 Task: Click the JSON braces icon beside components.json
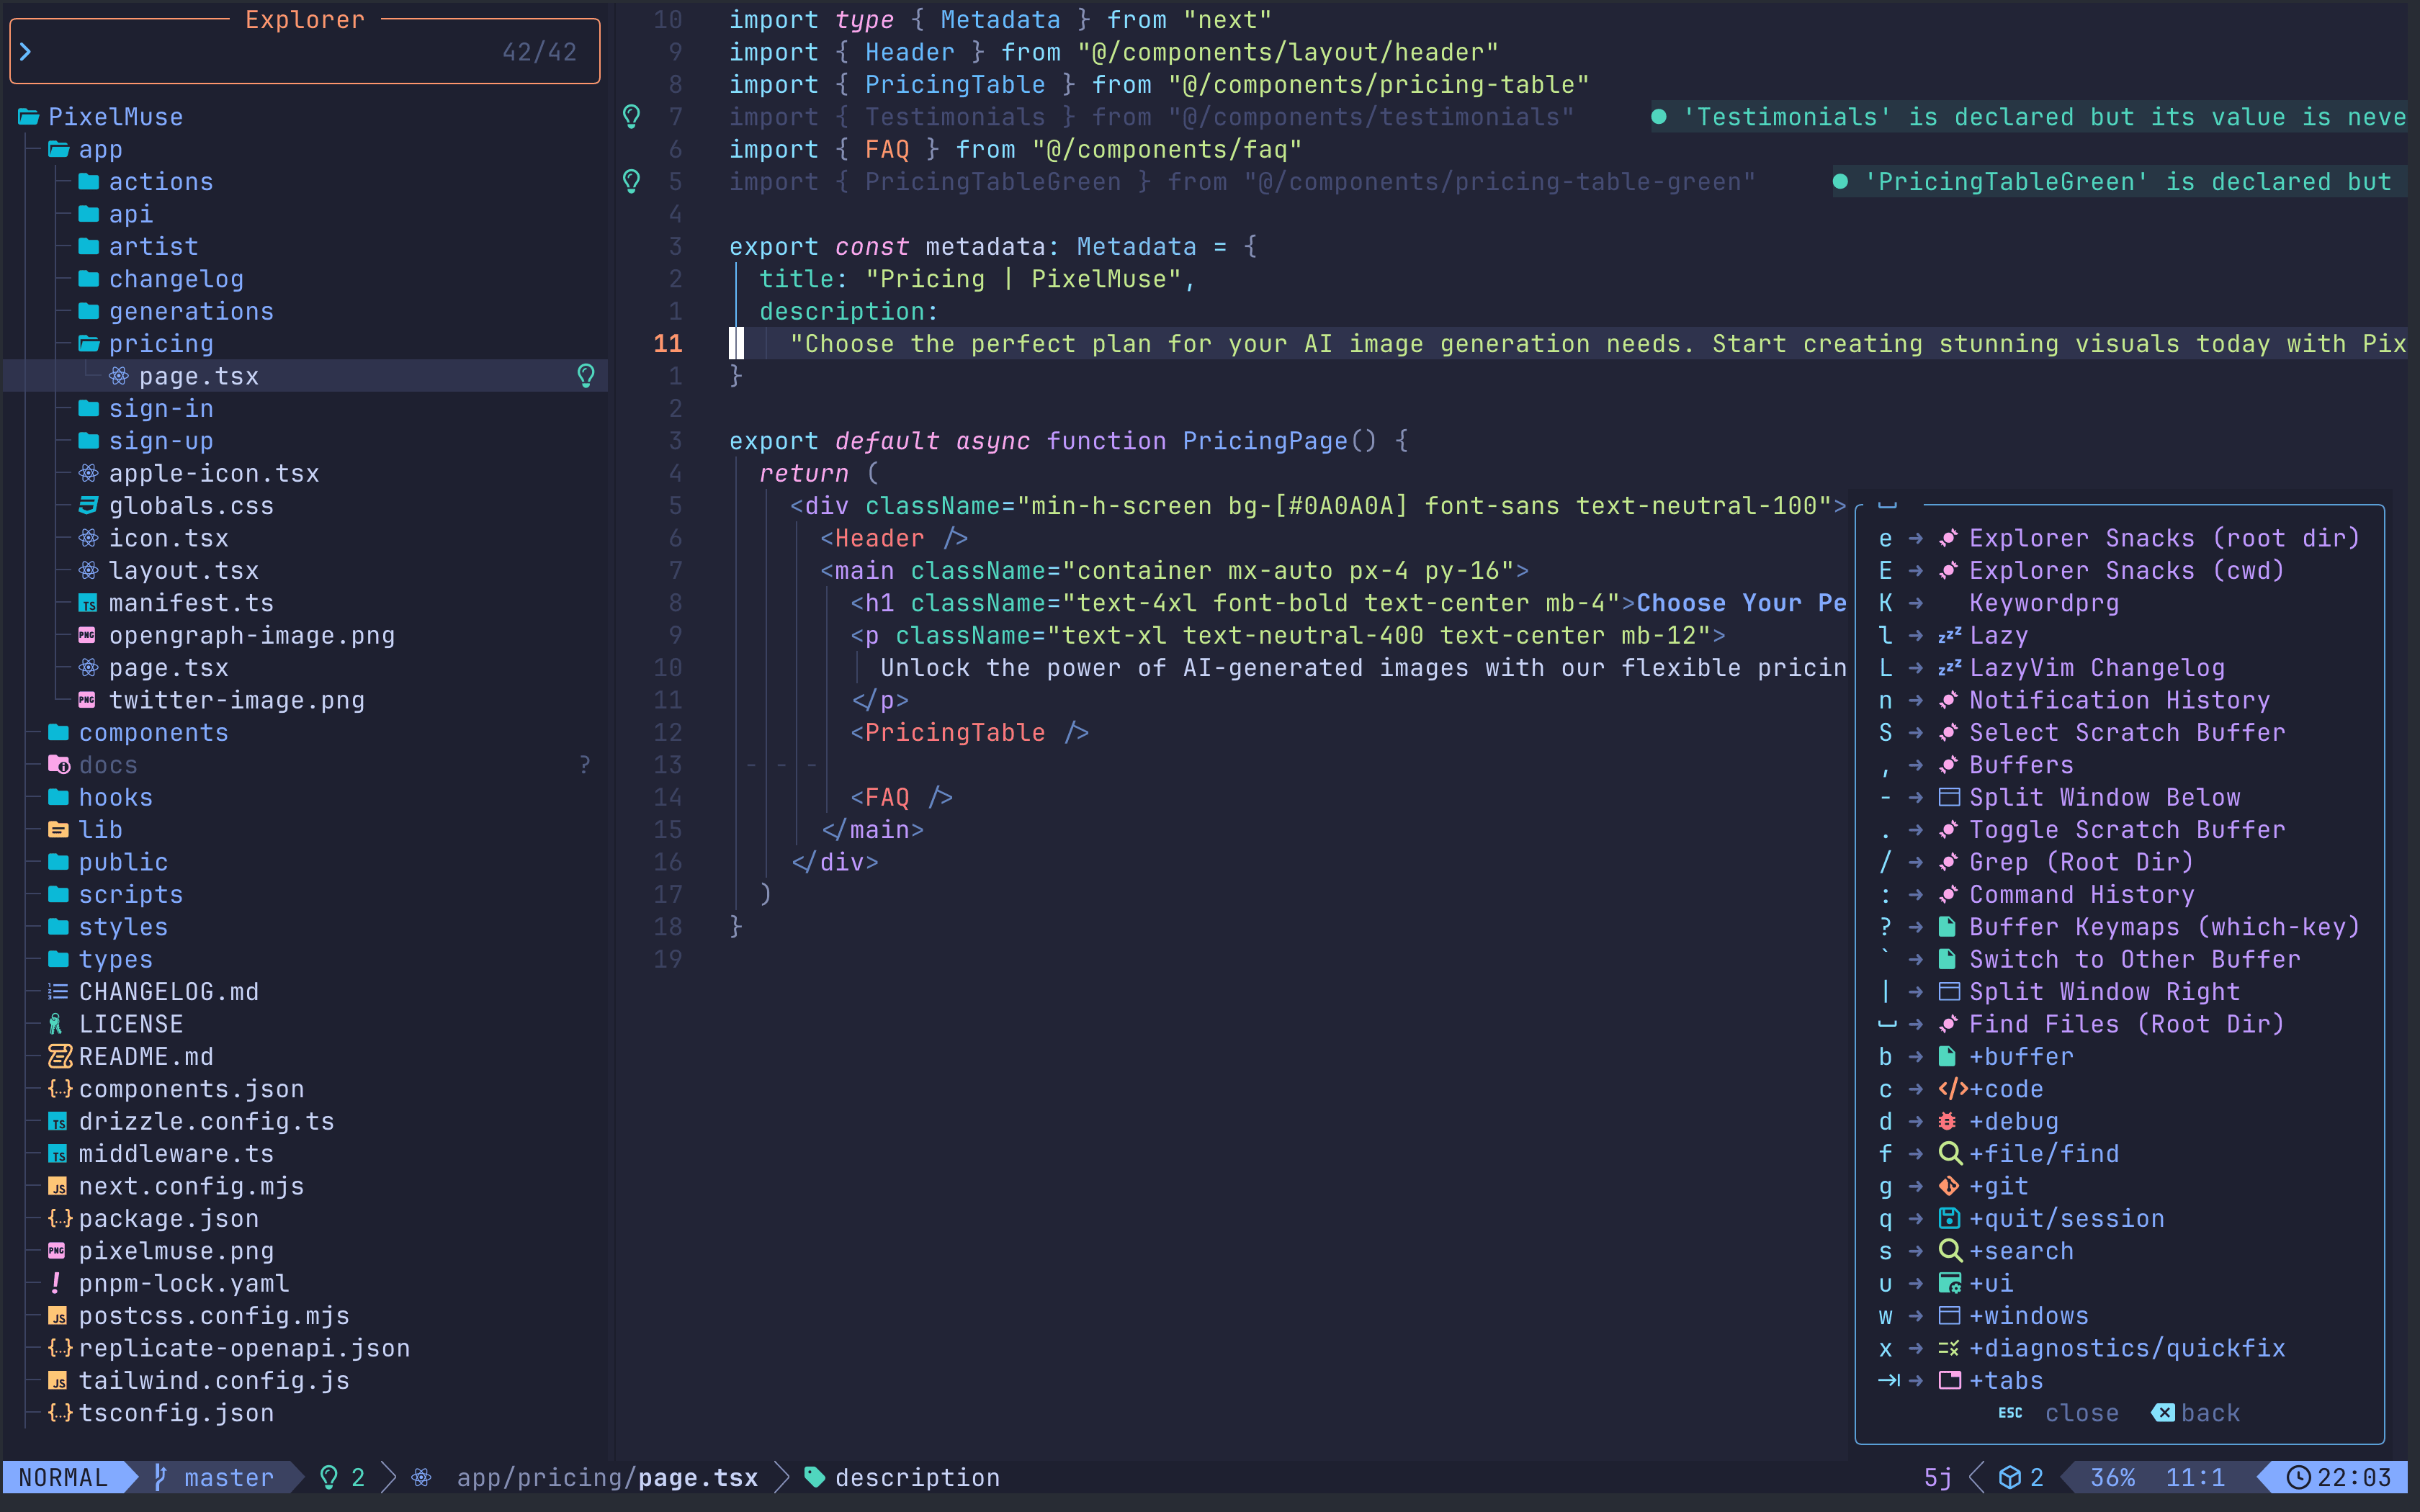point(60,1089)
